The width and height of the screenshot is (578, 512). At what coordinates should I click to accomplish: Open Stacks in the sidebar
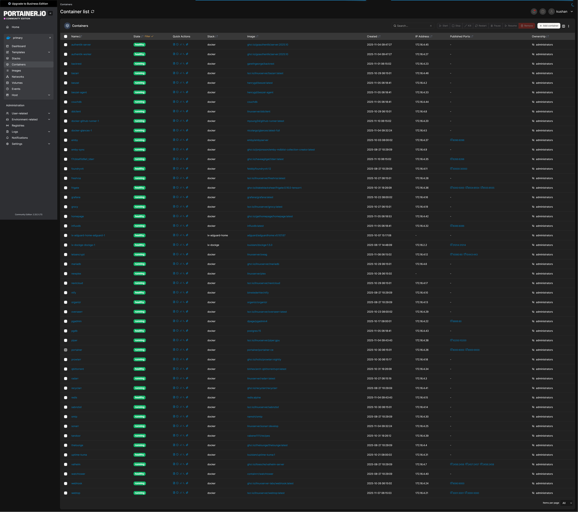(16, 59)
